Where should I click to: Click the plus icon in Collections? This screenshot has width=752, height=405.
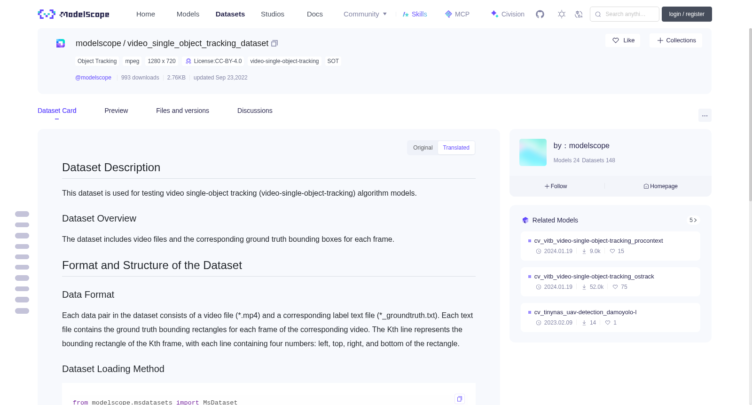click(660, 40)
